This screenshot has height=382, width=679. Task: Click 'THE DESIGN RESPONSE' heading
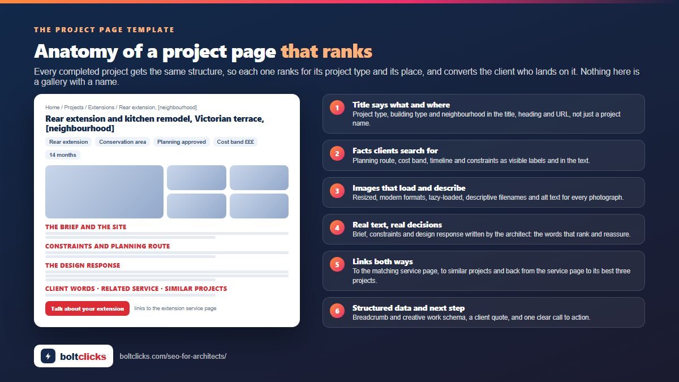(83, 265)
